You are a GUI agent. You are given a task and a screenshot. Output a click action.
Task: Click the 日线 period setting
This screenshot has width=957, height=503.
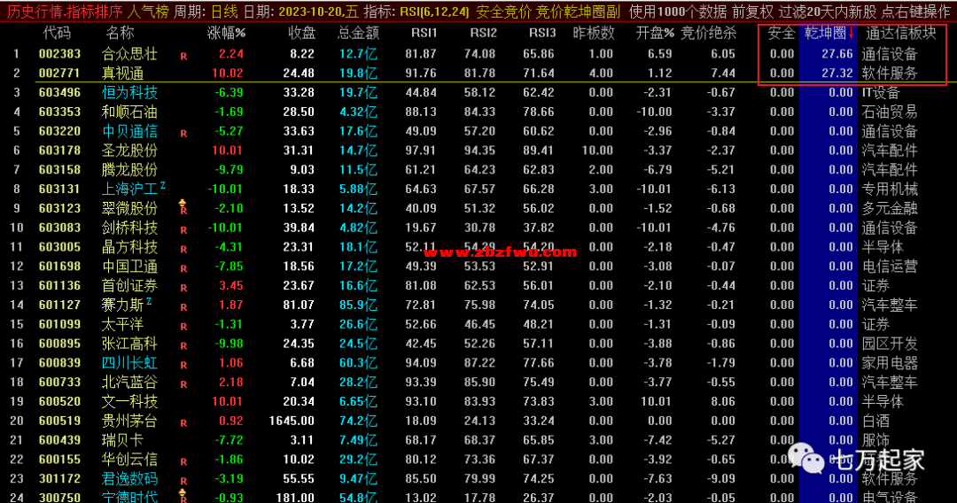(224, 12)
